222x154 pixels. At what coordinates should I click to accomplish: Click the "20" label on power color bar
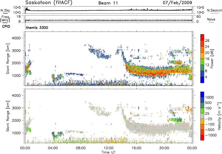tap(207, 53)
